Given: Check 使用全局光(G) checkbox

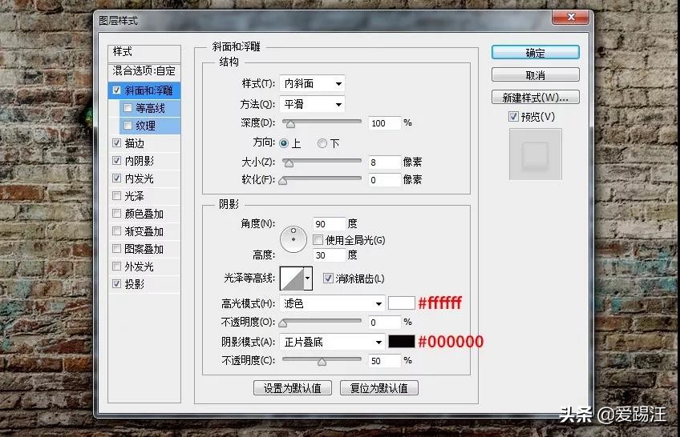Looking at the screenshot, I should [318, 239].
